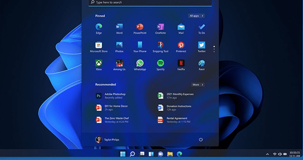Screen dimensions: 303x160
Task: Open the clock showing 10/20/21
Action: coord(295,154)
